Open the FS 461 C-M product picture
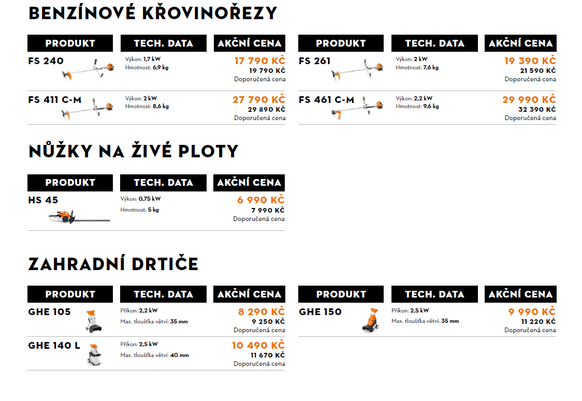 pyautogui.click(x=357, y=108)
